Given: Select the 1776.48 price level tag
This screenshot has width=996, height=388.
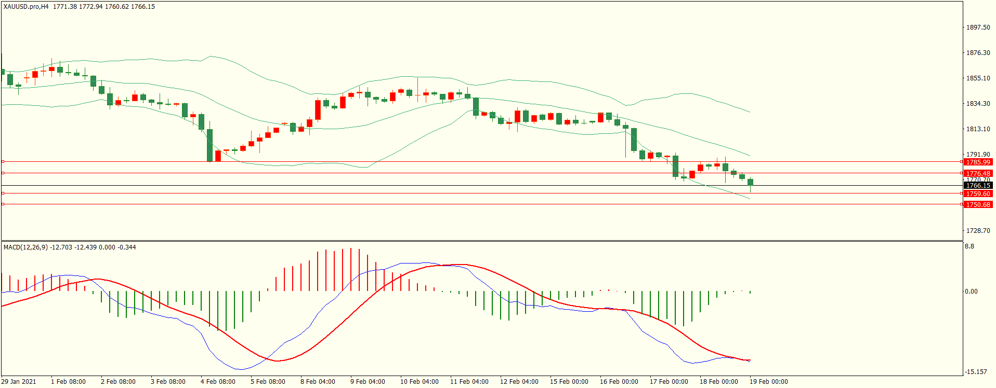Looking at the screenshot, I should [x=978, y=174].
